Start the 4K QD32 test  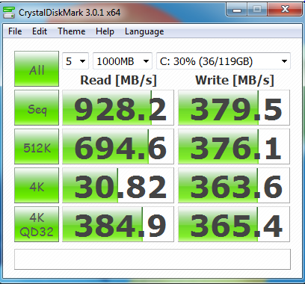pyautogui.click(x=37, y=224)
